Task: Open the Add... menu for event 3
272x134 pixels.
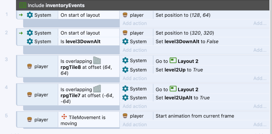Action: [260, 78]
